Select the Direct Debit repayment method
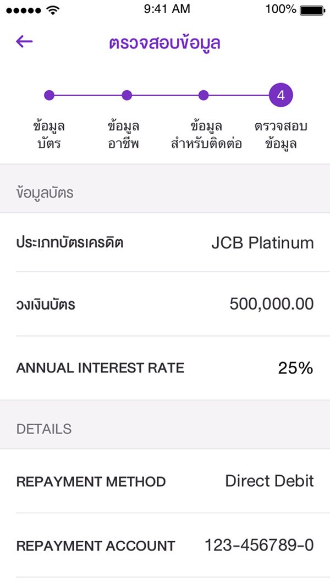 pos(269,480)
